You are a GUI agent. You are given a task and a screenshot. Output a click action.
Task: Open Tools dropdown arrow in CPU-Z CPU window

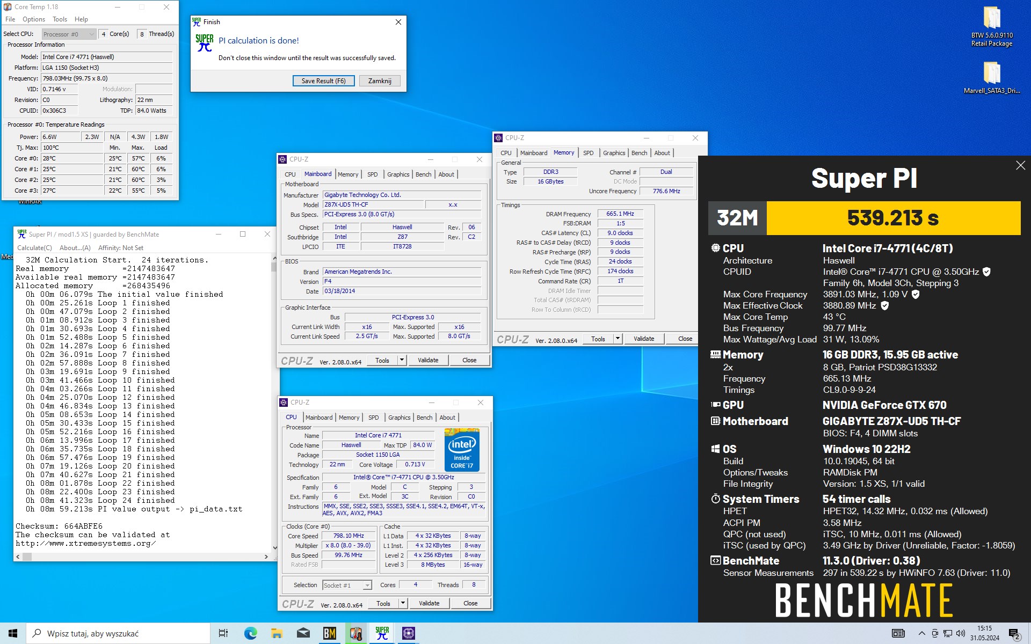point(403,603)
